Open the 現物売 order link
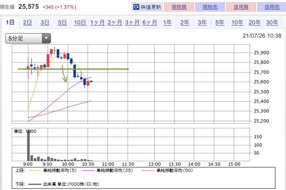 coord(210,7)
